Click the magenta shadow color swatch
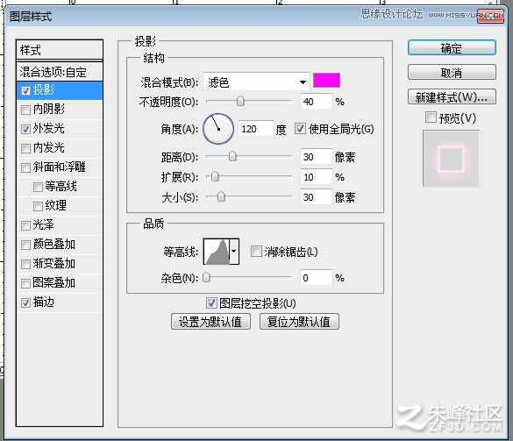 [x=326, y=81]
